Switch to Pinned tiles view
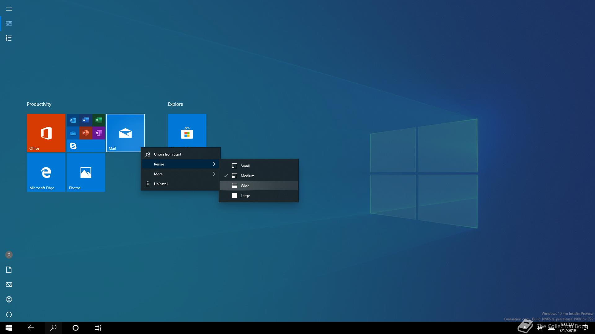 pyautogui.click(x=9, y=24)
